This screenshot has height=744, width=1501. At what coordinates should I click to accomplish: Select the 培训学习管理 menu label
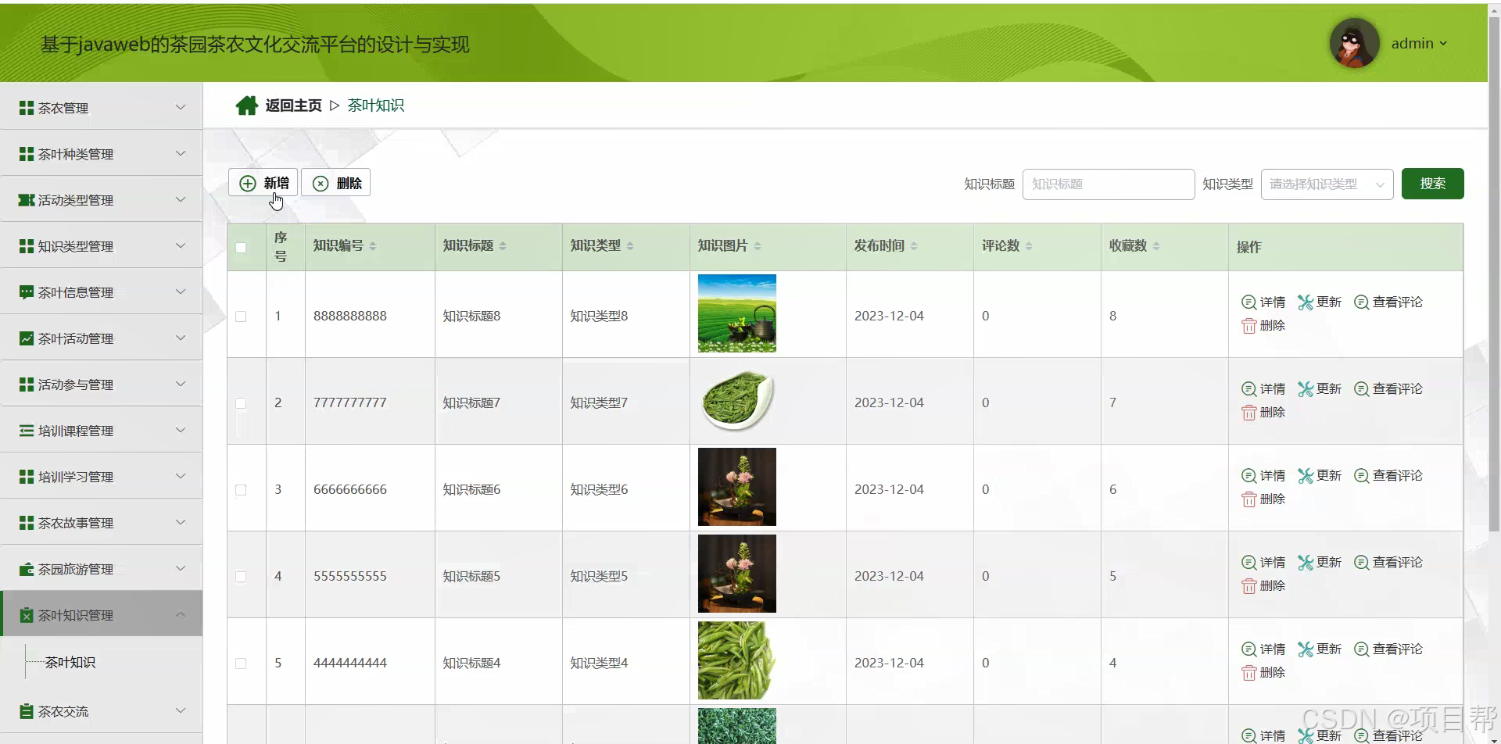[x=76, y=477]
